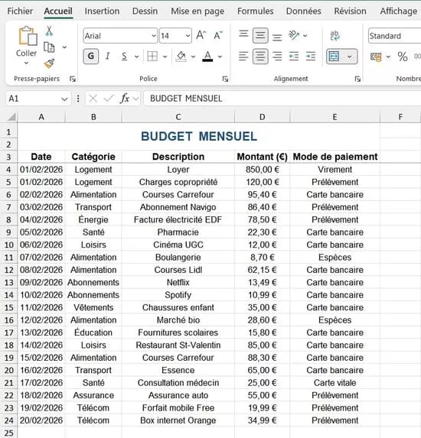Viewport: 421px width, 438px height.
Task: Increase font size with larger A icon
Action: [201, 35]
